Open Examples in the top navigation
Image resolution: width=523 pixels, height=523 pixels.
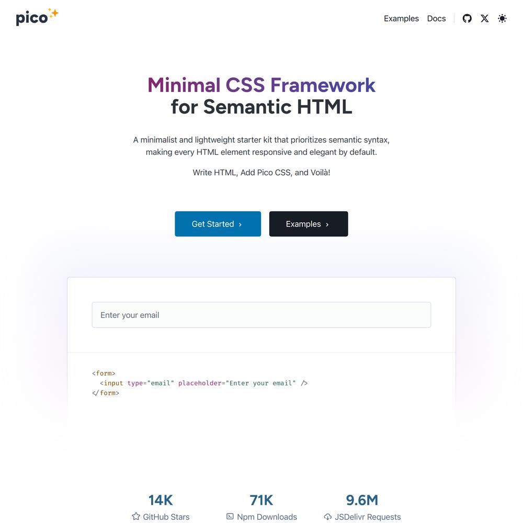tap(401, 18)
